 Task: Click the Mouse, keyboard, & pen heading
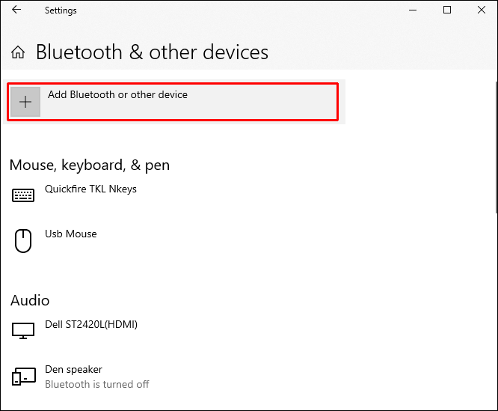click(x=90, y=165)
